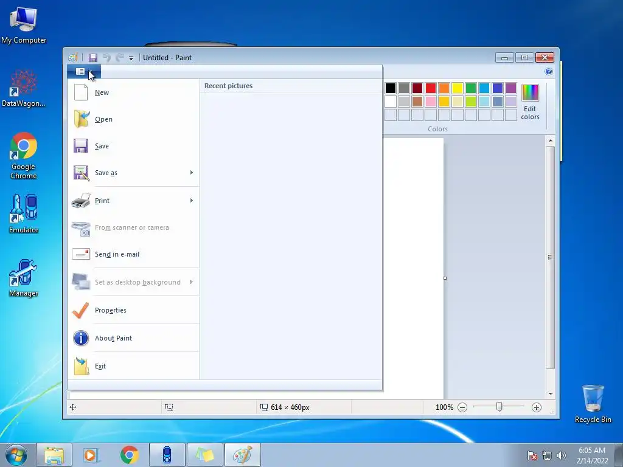Open Properties from the Paint menu
623x467 pixels.
(x=133, y=310)
